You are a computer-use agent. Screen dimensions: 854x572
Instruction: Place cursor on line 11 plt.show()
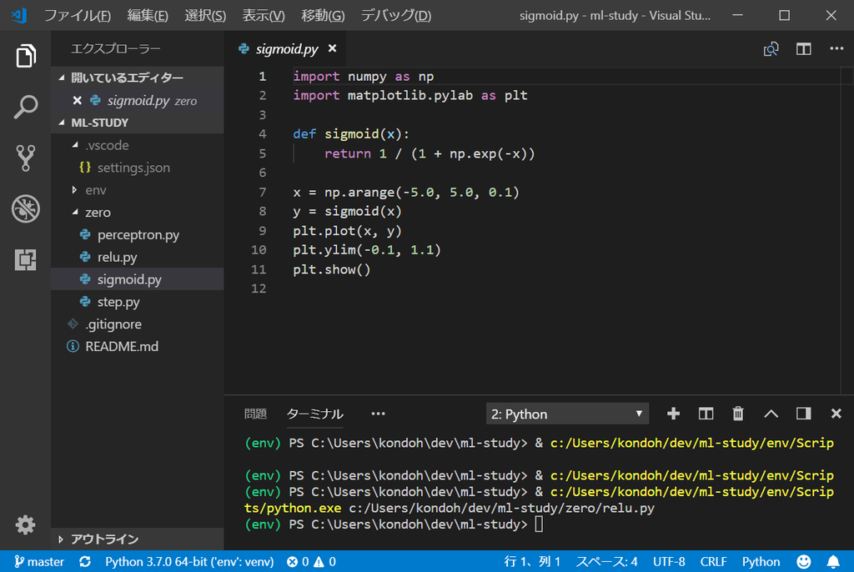[332, 269]
